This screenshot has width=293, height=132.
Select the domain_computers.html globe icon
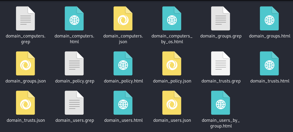point(74,18)
